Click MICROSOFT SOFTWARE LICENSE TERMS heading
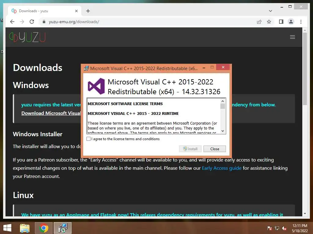 pyautogui.click(x=125, y=104)
